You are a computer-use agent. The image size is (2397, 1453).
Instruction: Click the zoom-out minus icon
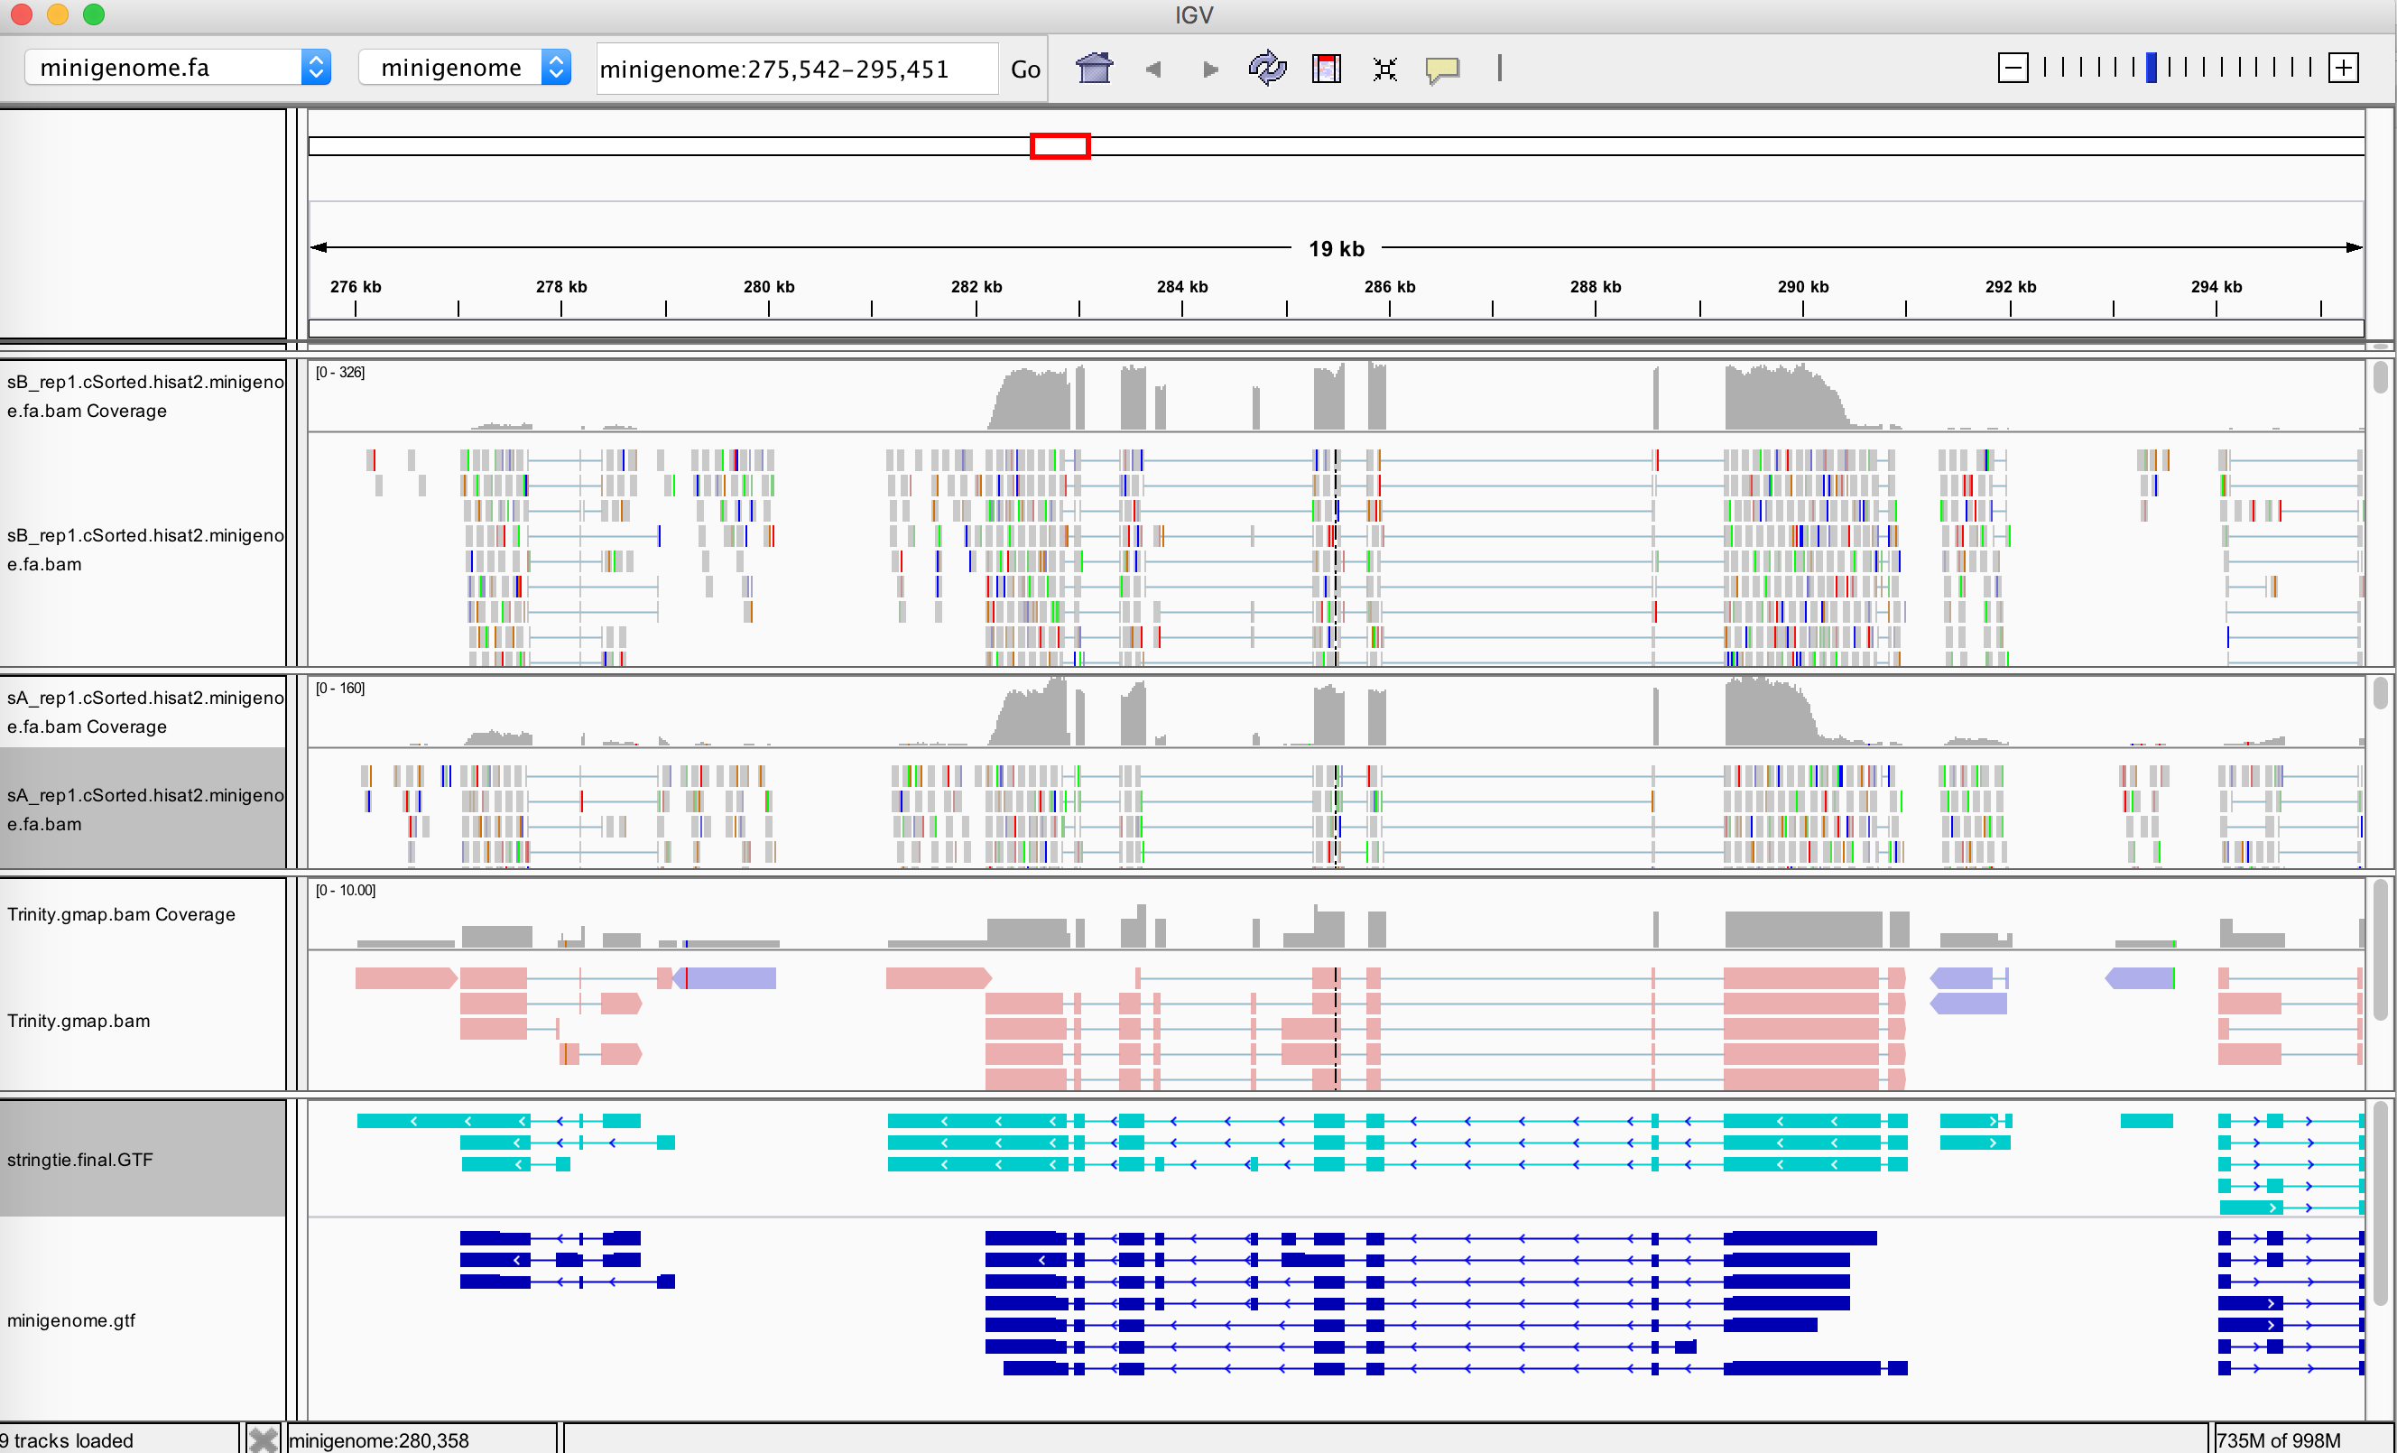(2013, 68)
